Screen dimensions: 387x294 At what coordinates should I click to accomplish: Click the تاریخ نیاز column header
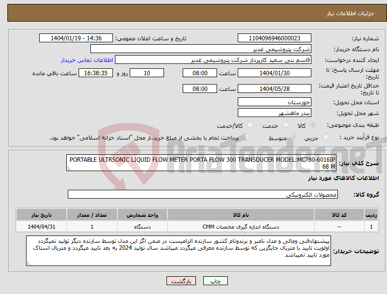(41, 215)
